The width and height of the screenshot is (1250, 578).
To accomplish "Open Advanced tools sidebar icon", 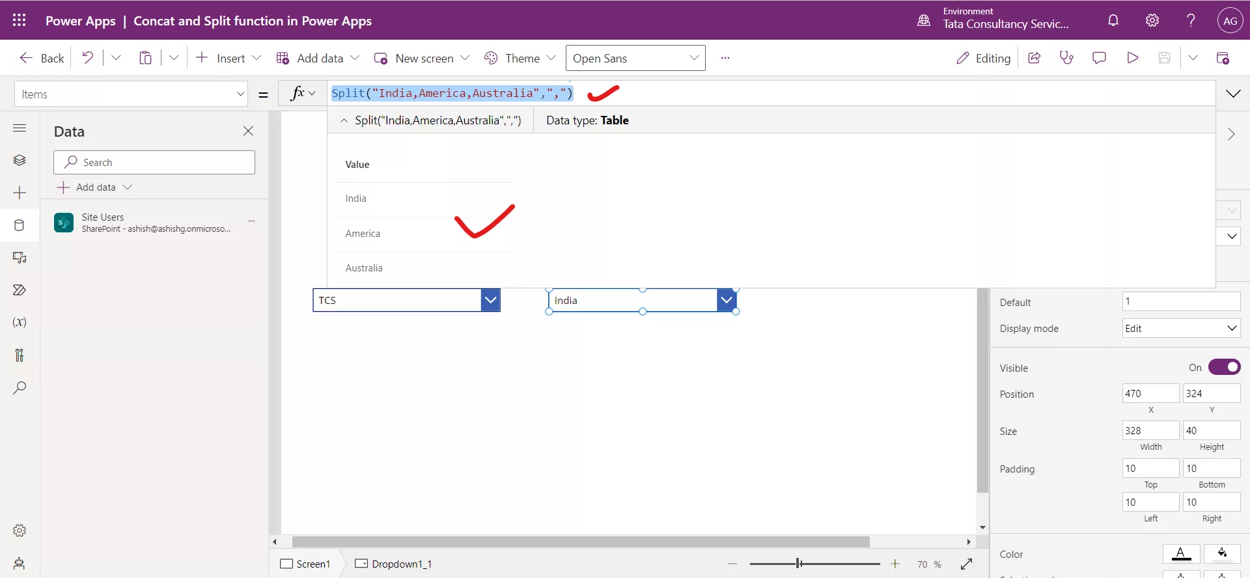I will point(20,355).
